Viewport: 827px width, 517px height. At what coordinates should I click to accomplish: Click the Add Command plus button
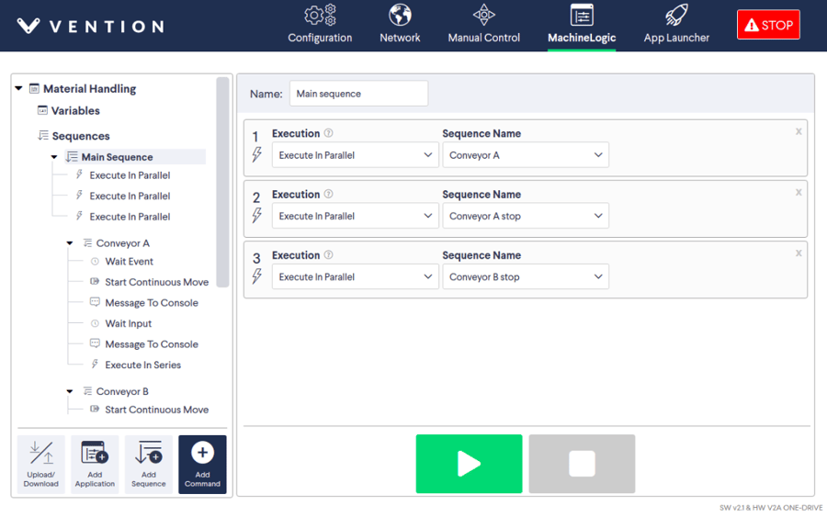pos(202,465)
